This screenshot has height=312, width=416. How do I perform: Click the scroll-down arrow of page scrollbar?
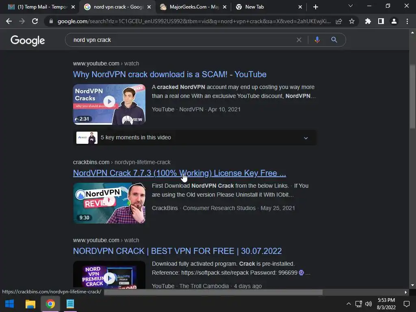pos(412,285)
